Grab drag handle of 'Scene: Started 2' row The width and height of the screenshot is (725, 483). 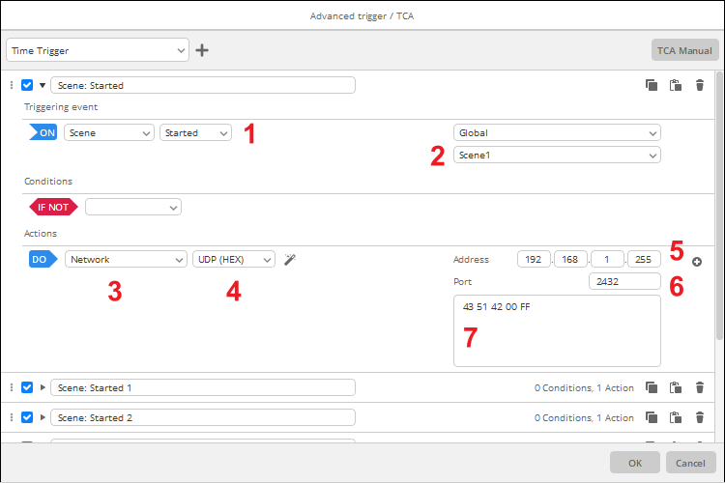tap(12, 417)
